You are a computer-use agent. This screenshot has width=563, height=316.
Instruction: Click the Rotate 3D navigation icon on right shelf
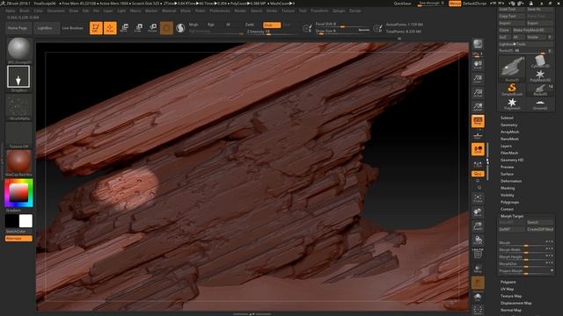[478, 240]
